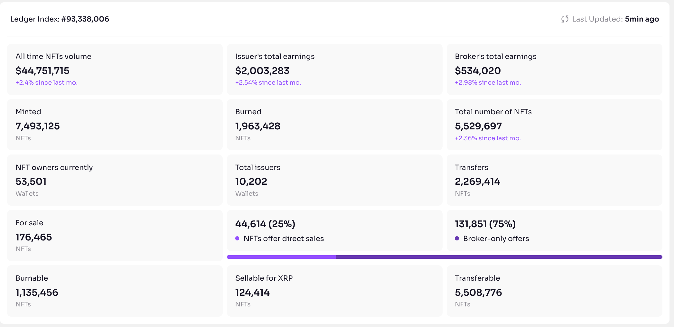This screenshot has height=327, width=674.
Task: Click the 44,614 (25%) direct sales figure
Action: click(265, 224)
